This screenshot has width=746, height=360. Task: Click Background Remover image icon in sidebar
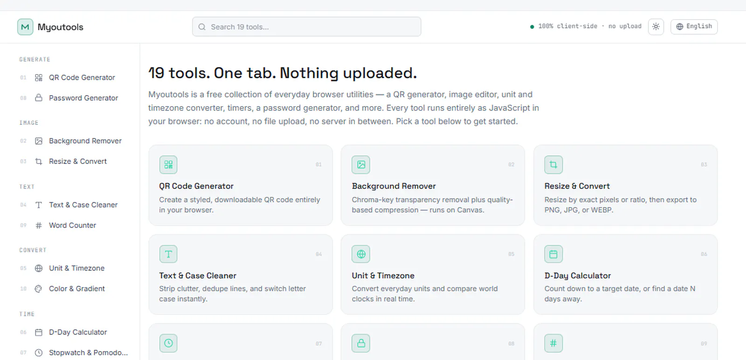(39, 141)
